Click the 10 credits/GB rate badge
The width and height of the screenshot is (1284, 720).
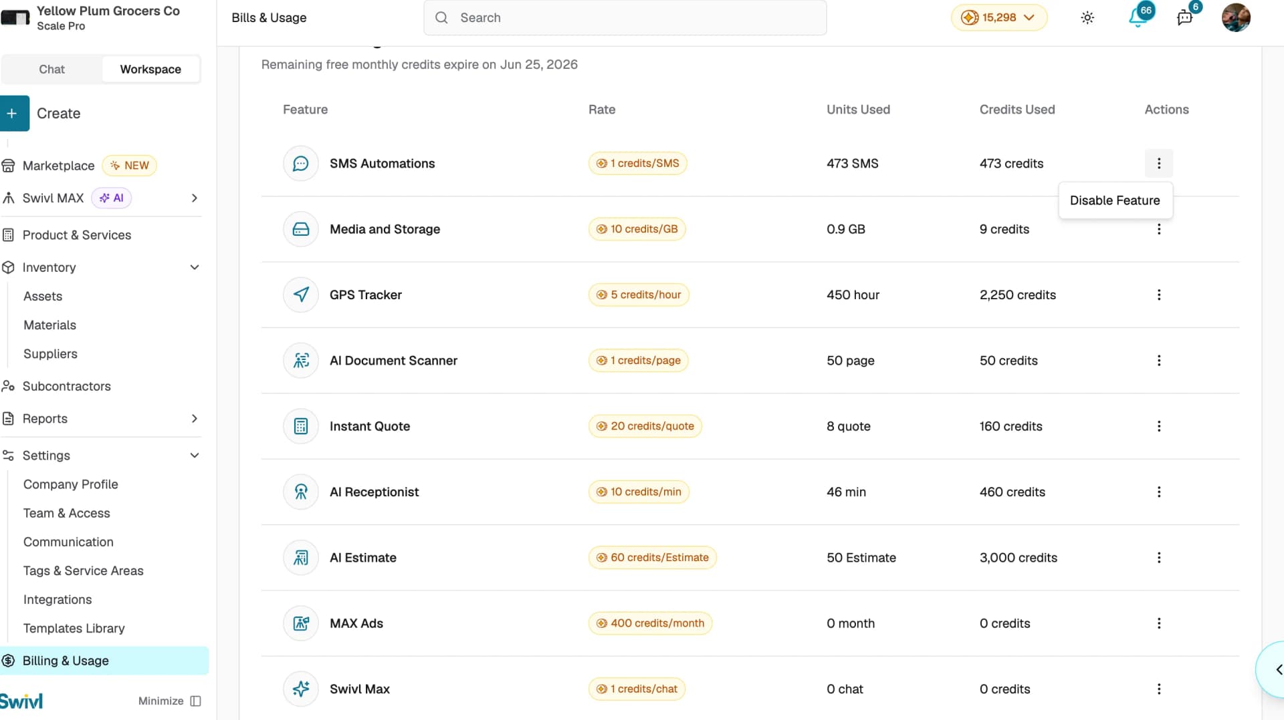[637, 229]
